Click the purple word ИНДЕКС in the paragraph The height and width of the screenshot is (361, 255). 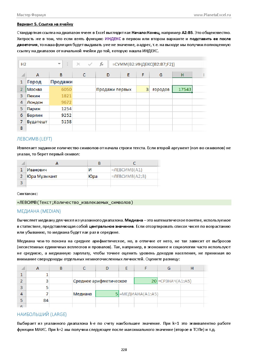[113, 39]
